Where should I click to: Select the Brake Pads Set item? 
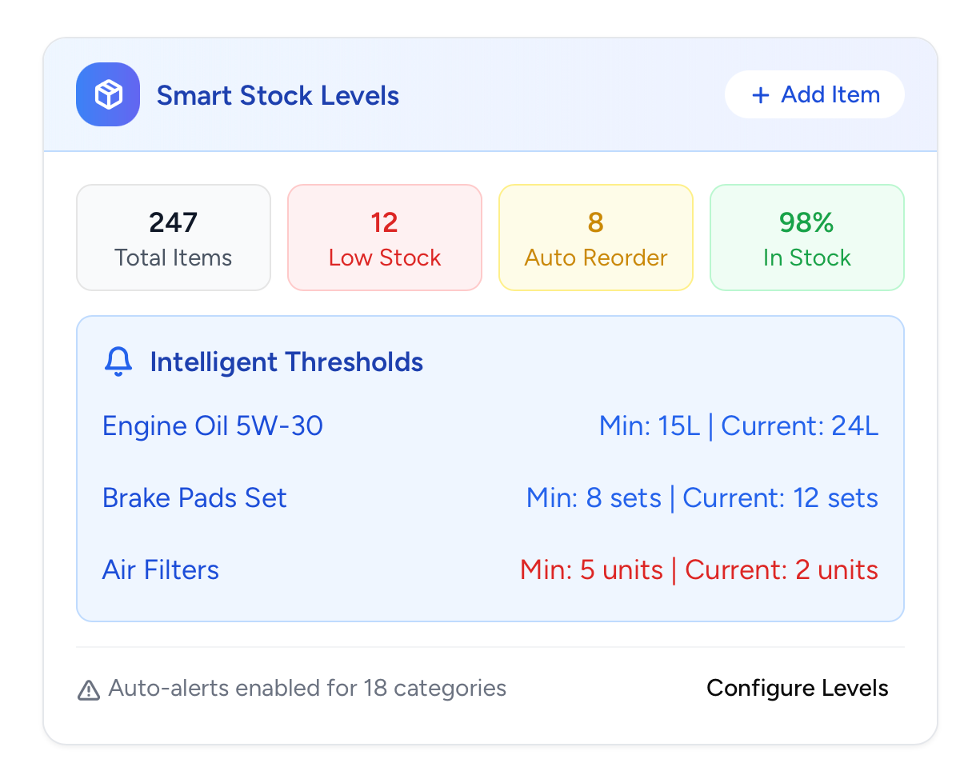click(x=194, y=498)
